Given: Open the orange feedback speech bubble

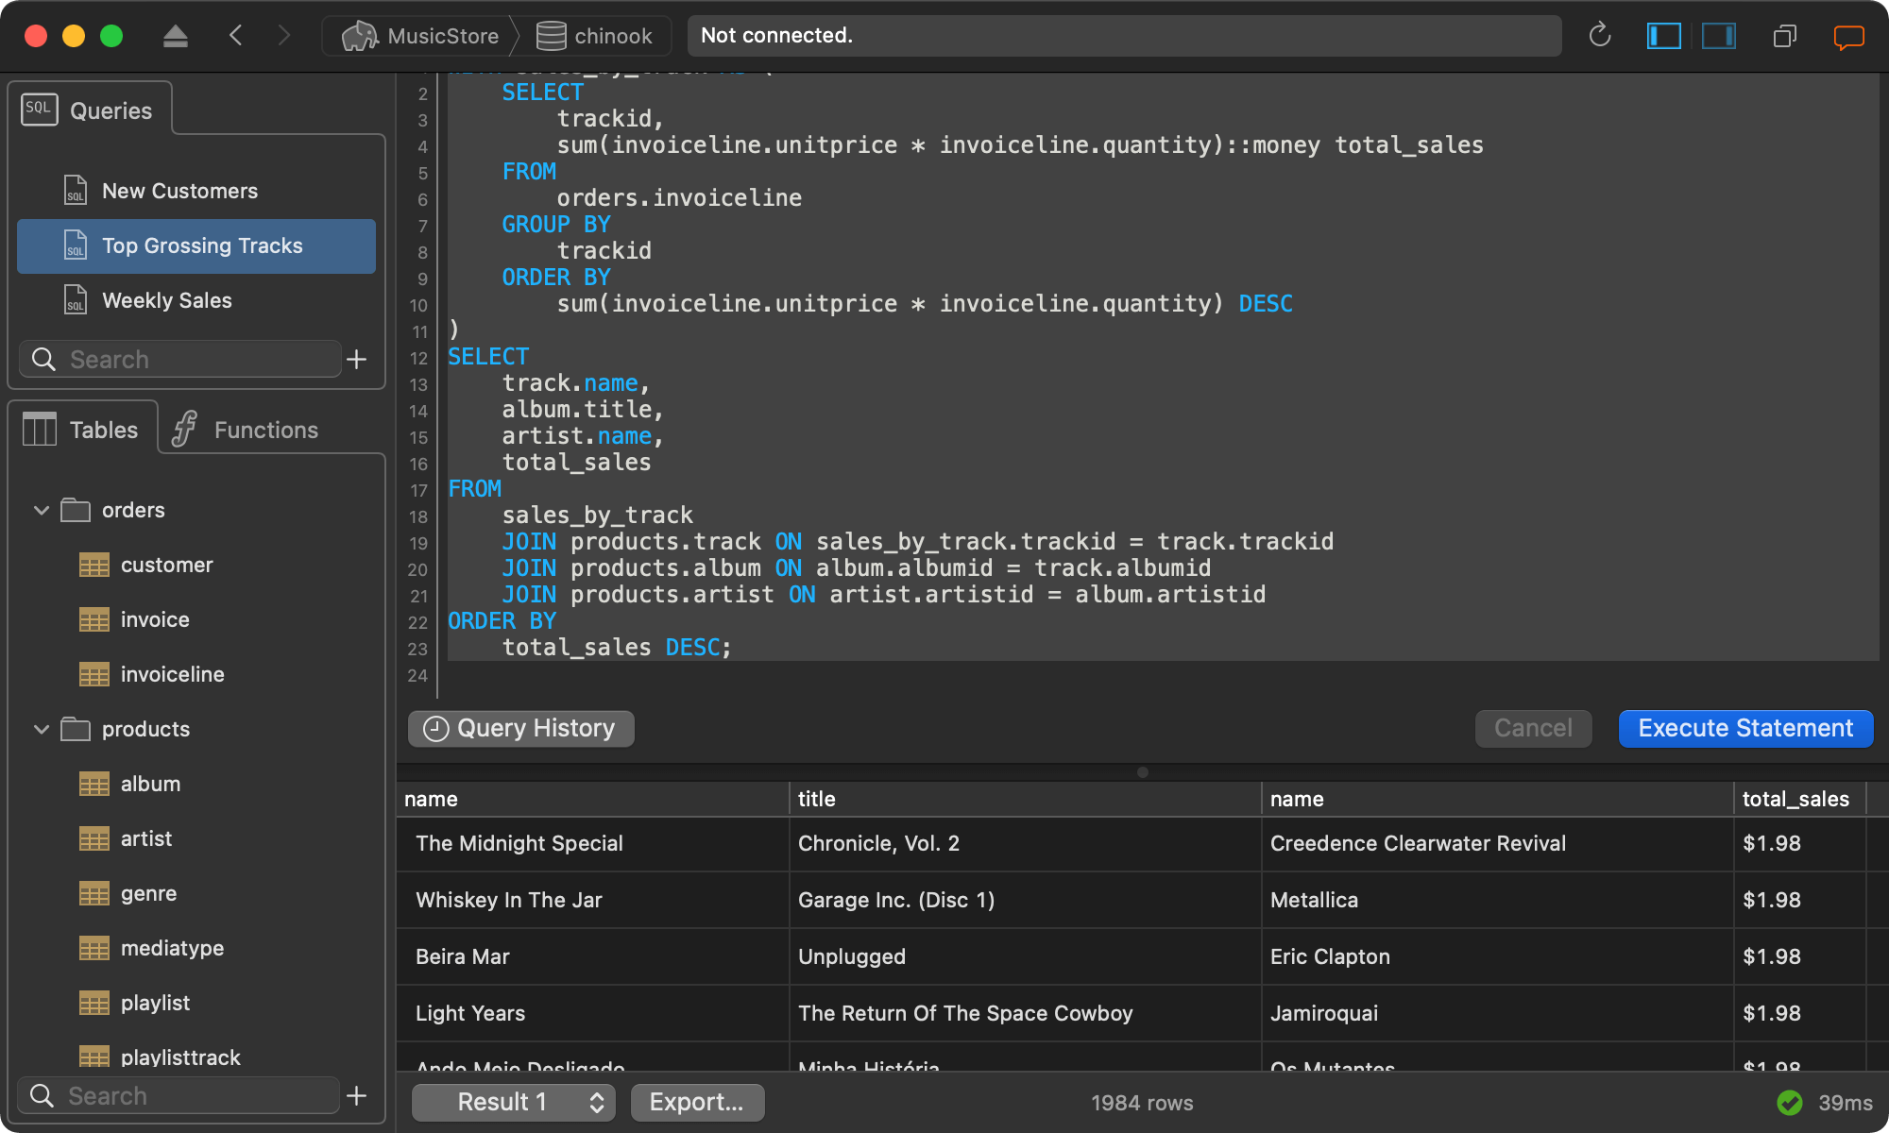Looking at the screenshot, I should [1848, 36].
